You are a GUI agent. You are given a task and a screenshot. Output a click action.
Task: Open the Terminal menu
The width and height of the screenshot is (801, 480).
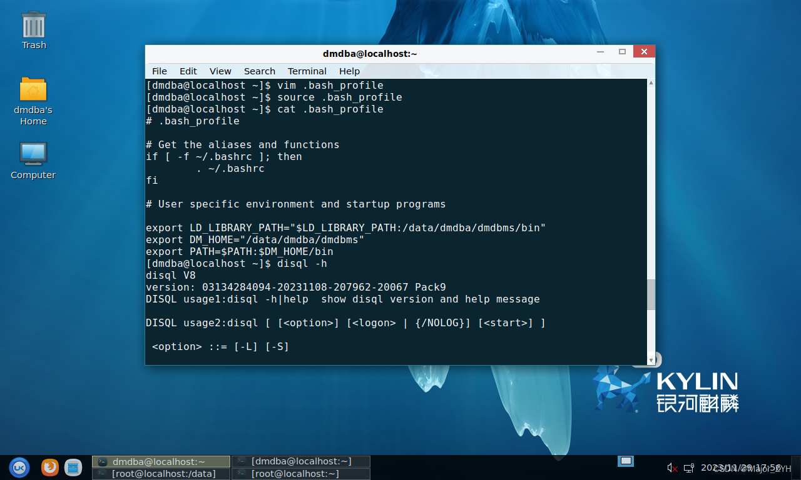click(307, 71)
